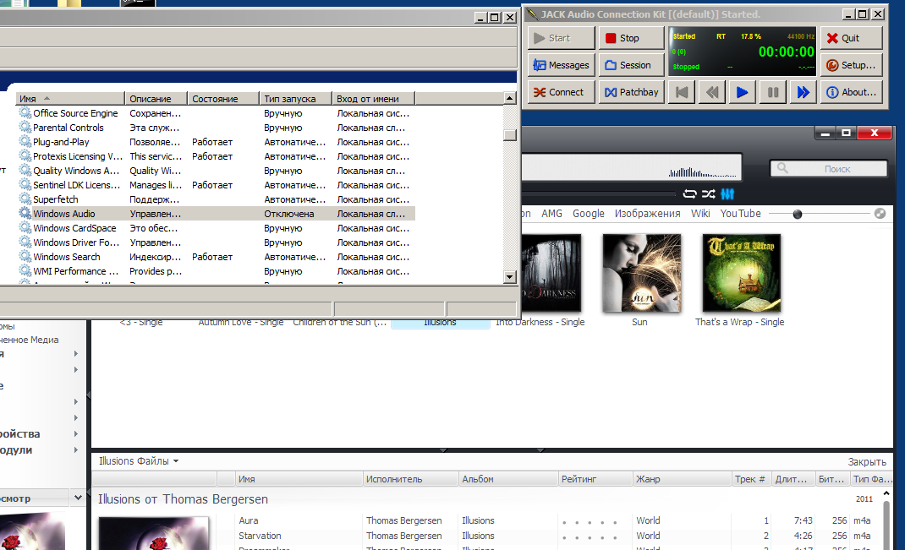905x550 pixels.
Task: Sort the track list by the Исполнитель column
Action: [x=410, y=479]
